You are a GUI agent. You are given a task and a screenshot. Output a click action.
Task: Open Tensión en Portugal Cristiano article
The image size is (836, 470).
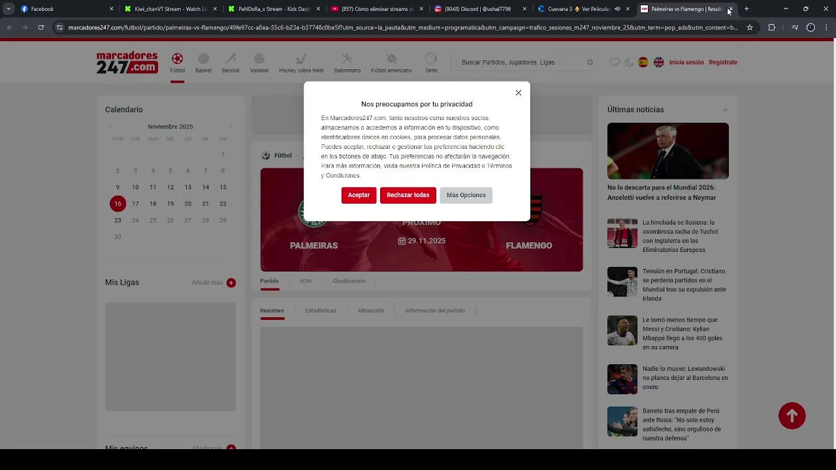pos(684,285)
